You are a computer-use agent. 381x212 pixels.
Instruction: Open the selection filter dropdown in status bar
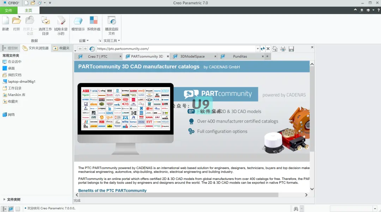pos(375,208)
